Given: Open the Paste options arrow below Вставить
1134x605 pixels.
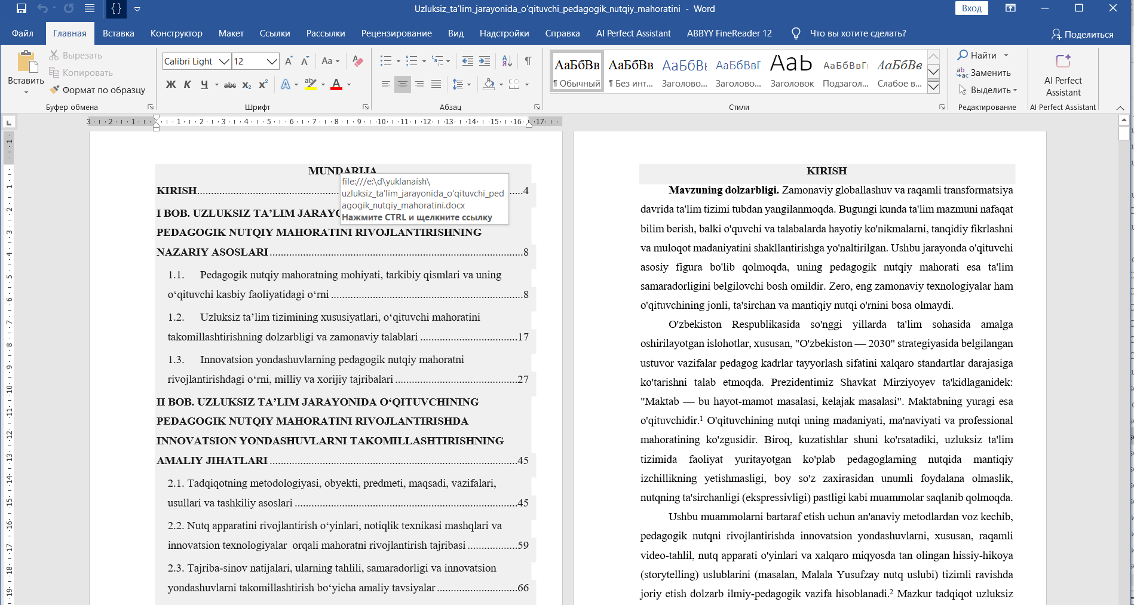Looking at the screenshot, I should (26, 93).
